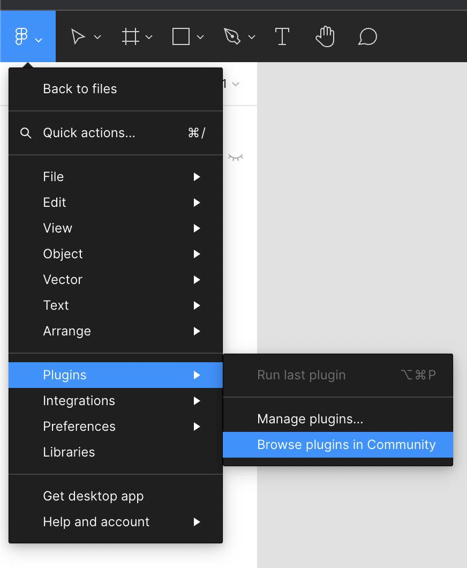Click Get desktop app
Screen dimensions: 467x568
[x=93, y=496]
